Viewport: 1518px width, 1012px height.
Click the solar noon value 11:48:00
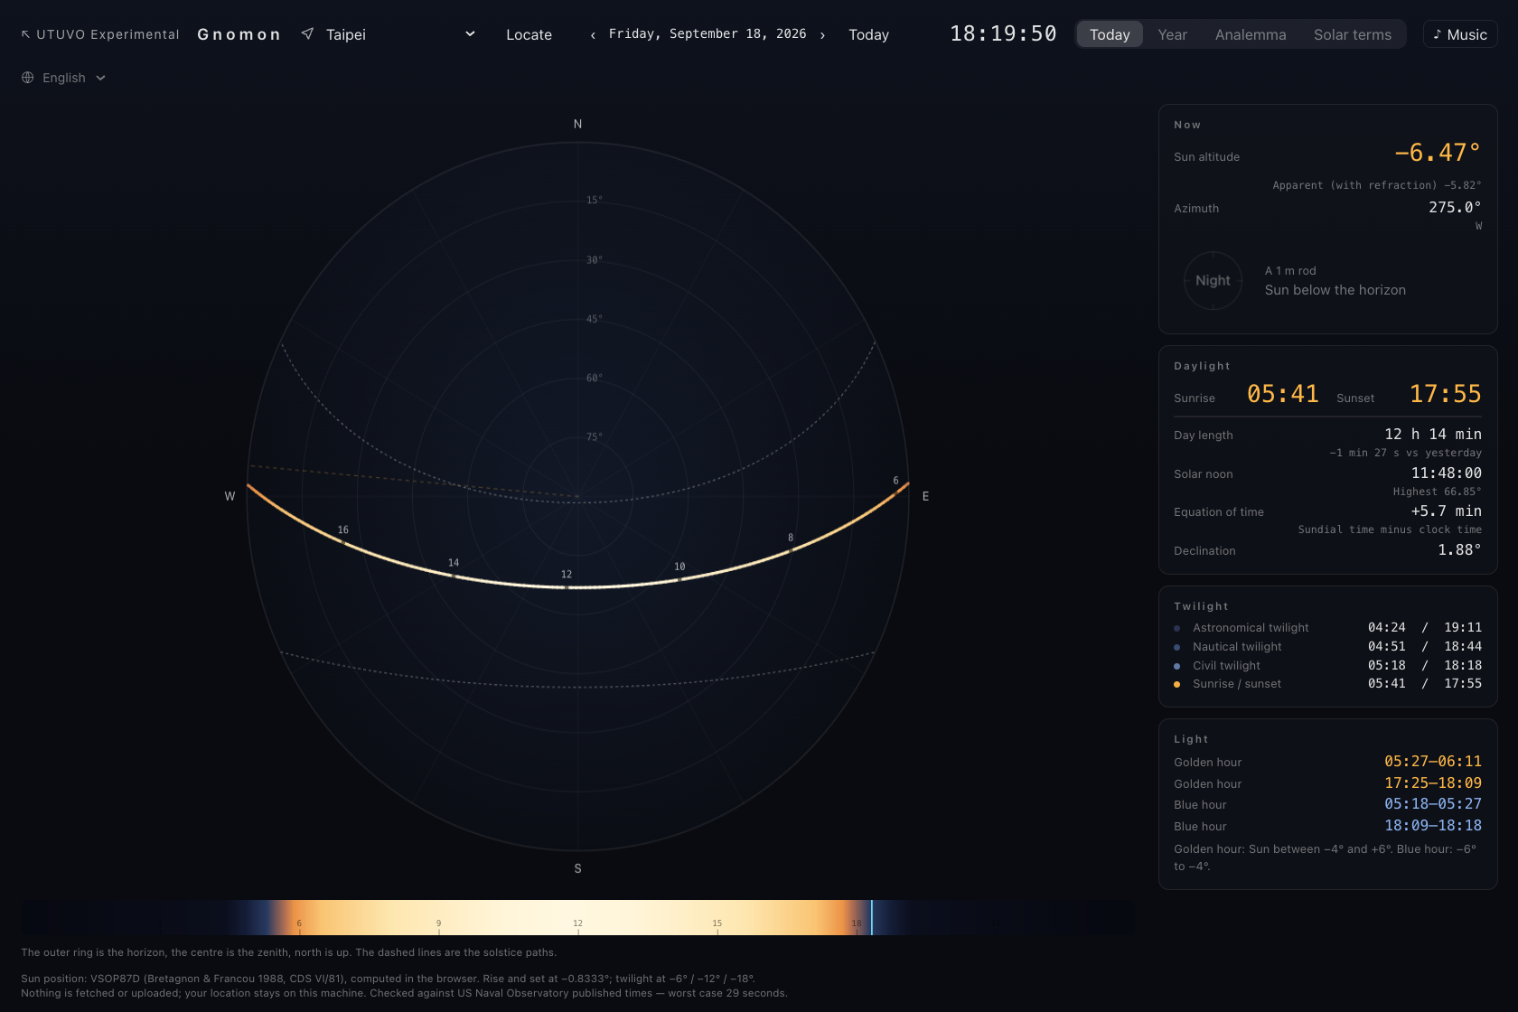pos(1446,473)
